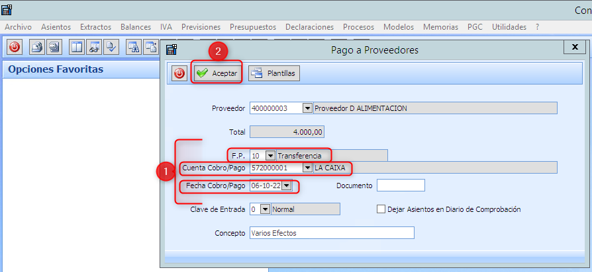Click the two-column layout icon in main toolbar
This screenshot has height=272, width=592.
coord(77,47)
